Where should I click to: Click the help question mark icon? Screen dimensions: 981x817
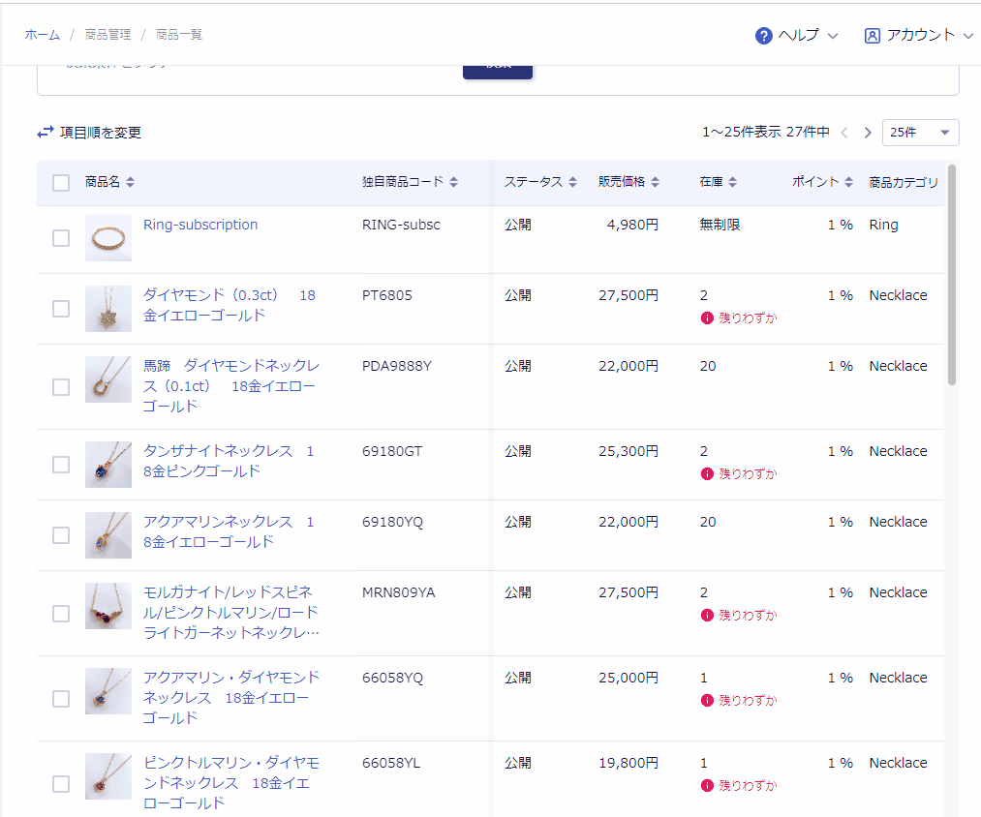[x=763, y=36]
